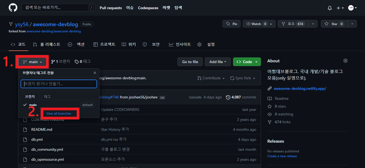Open the GitHub home logo
This screenshot has width=365, height=168.
pos(13,8)
